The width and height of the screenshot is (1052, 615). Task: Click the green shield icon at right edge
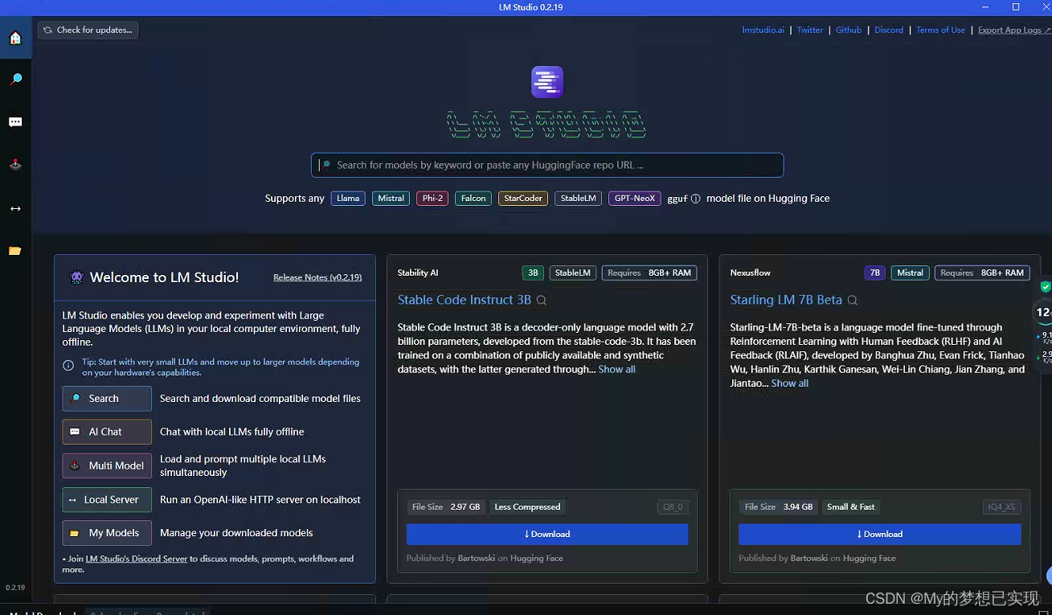pos(1046,287)
